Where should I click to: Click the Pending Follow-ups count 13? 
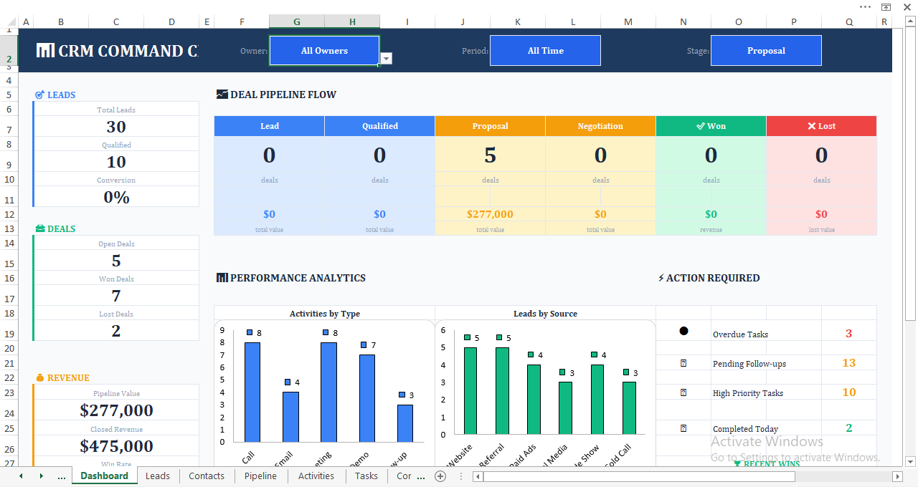pos(849,363)
